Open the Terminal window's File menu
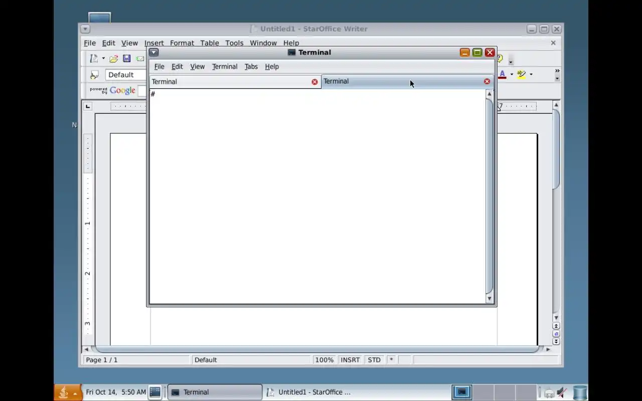Screen dimensions: 642x401 click(x=159, y=67)
